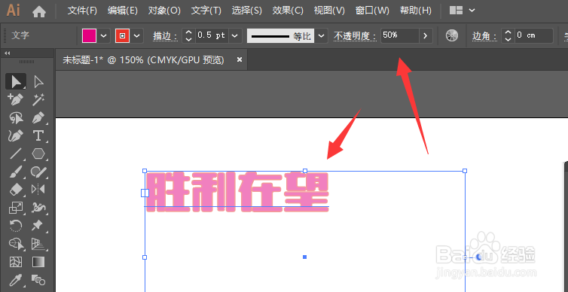
Task: Open the stroke color dropdown arrow
Action: click(x=137, y=35)
